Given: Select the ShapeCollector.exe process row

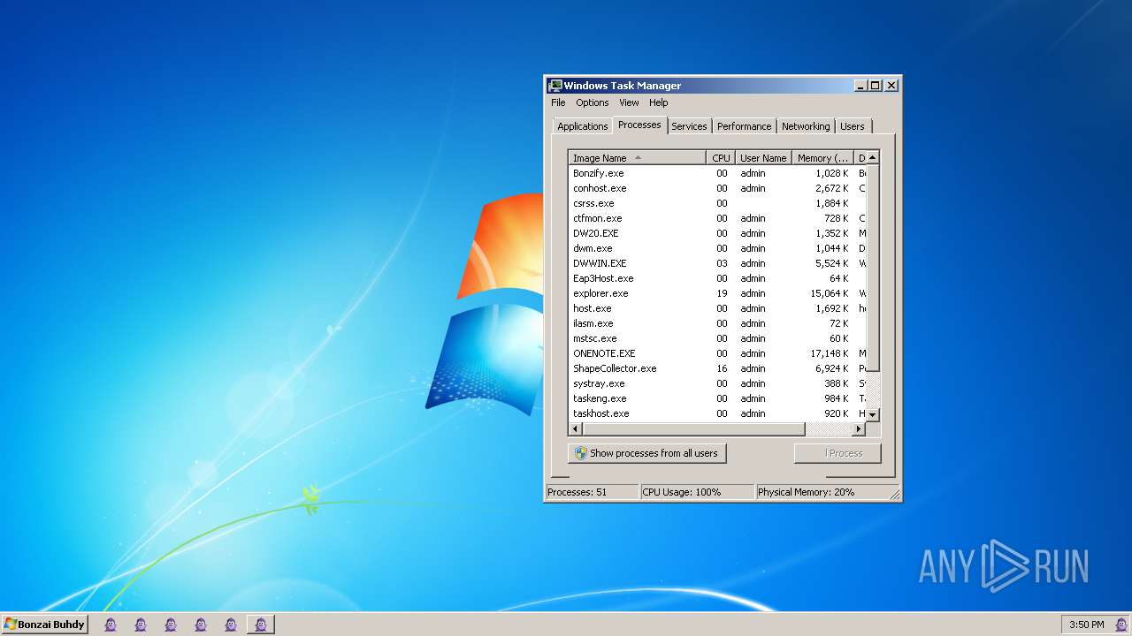Looking at the screenshot, I should click(717, 368).
